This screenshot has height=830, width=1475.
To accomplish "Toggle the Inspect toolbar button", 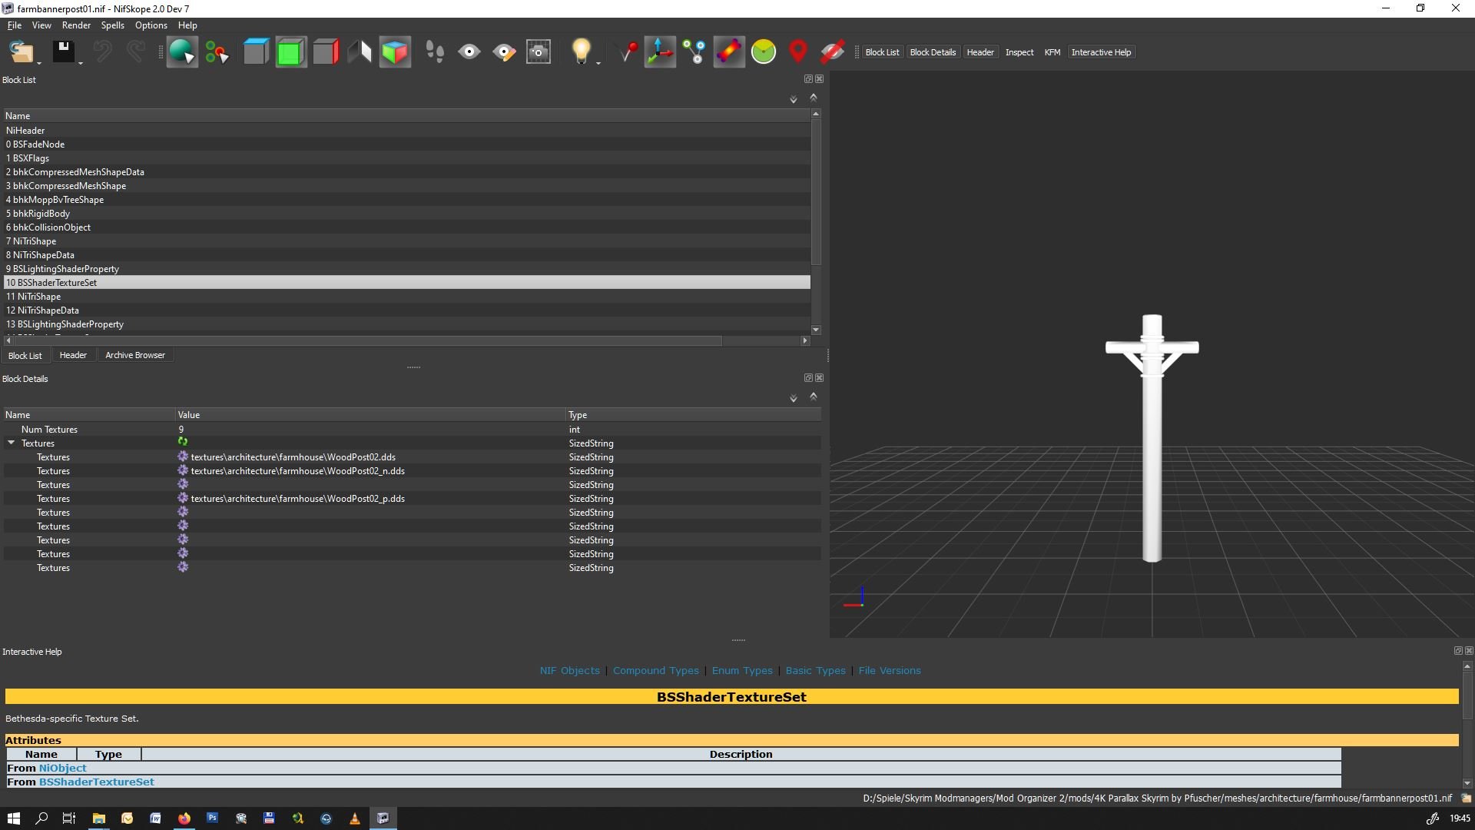I will (1019, 52).
